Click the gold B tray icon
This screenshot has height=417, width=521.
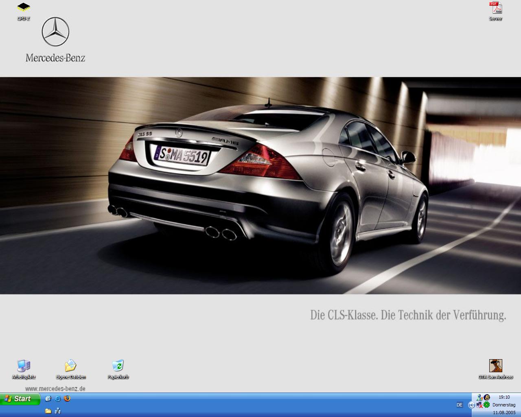(x=486, y=397)
